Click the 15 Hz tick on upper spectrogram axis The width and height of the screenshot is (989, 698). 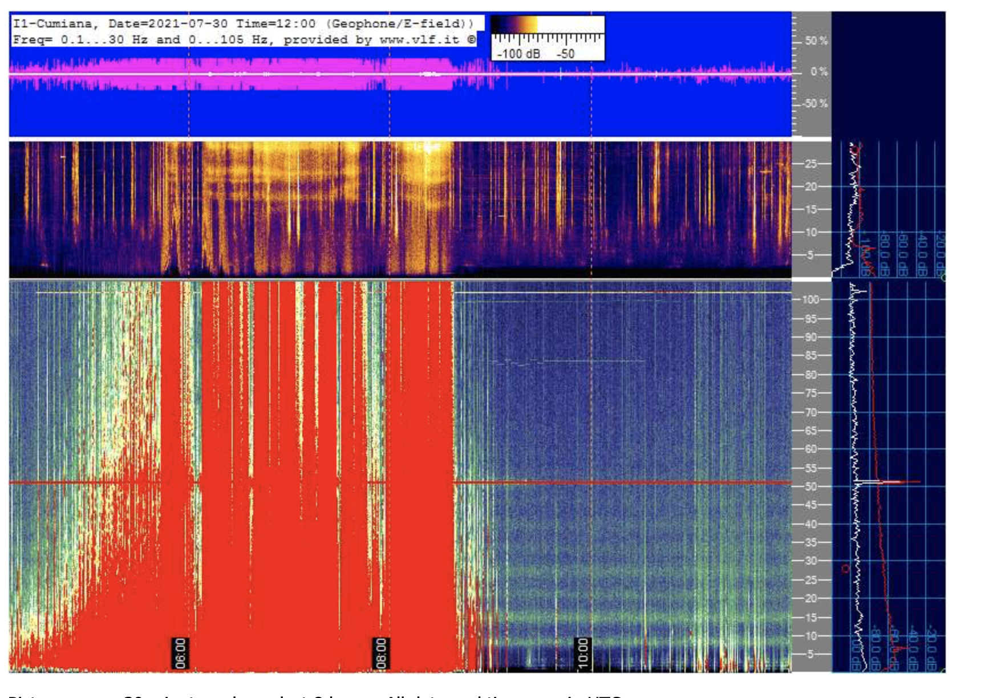810,209
